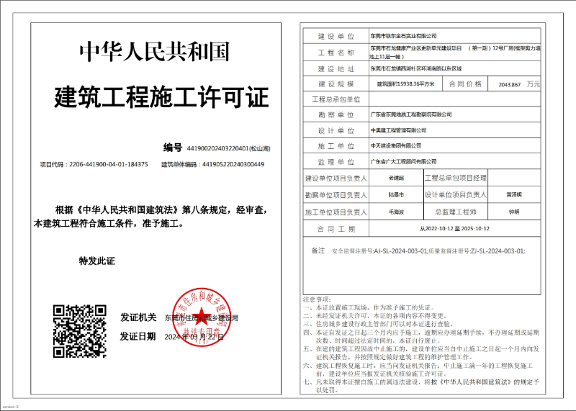Click the title 中华人民共和国
Screen dimensions: 576x411
coord(155,52)
